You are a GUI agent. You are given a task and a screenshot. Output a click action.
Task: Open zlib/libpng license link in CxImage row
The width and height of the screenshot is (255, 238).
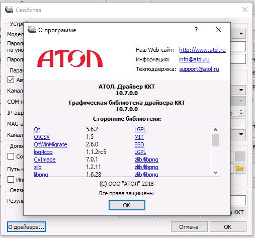(146, 160)
